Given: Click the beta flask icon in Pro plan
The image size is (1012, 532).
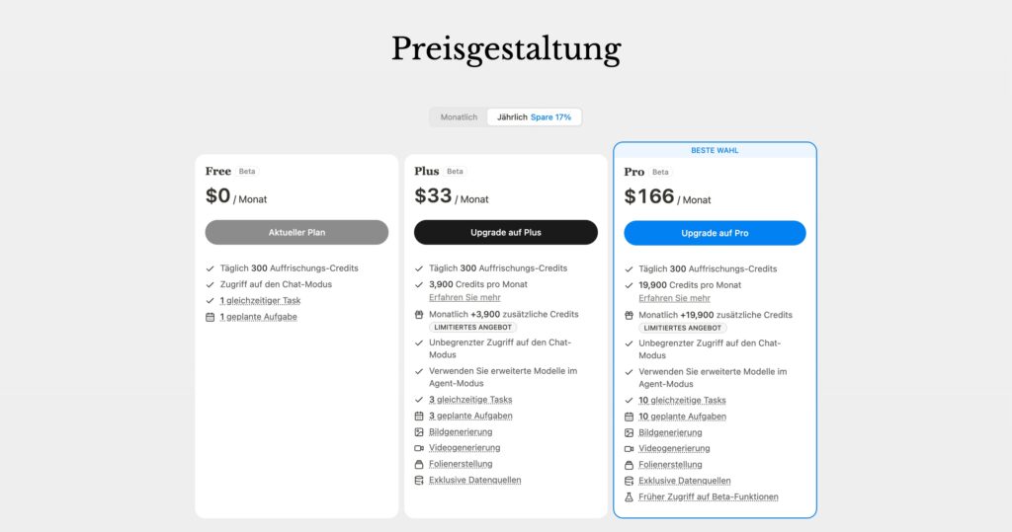Looking at the screenshot, I should [629, 496].
